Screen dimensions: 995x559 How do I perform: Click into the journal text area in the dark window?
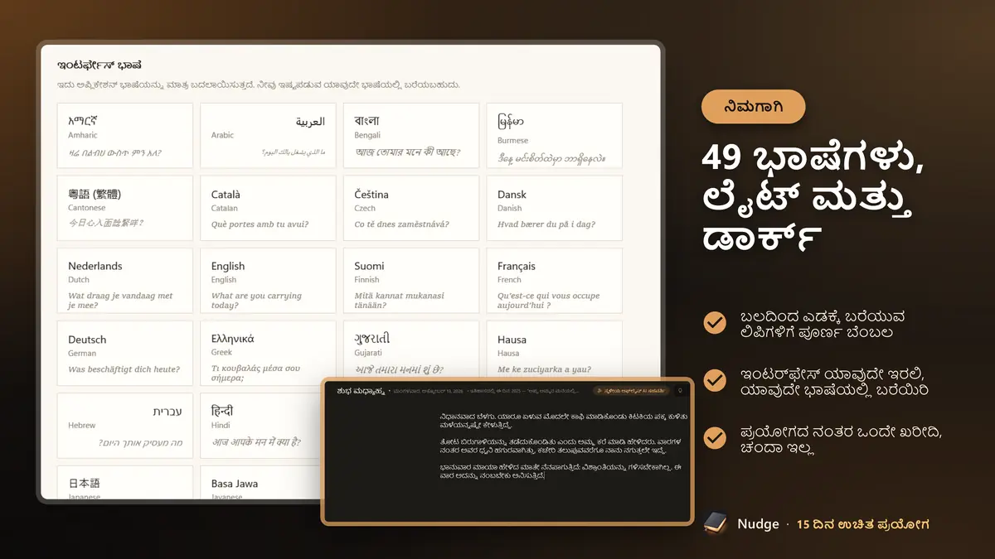564,447
